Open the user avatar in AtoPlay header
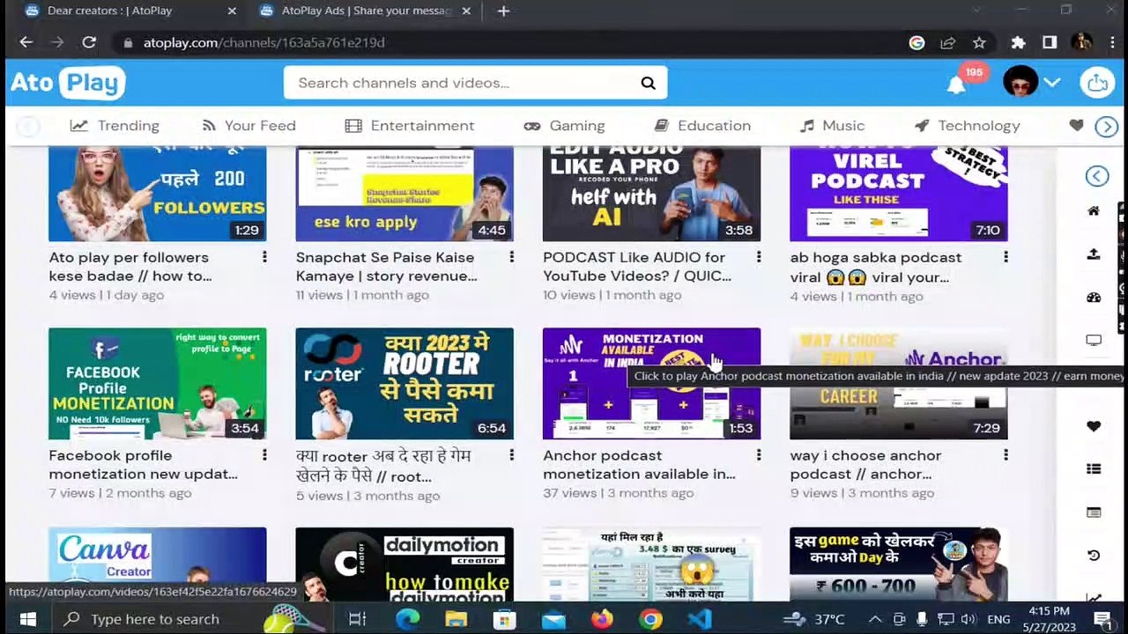Viewport: 1128px width, 634px height. 1020,83
